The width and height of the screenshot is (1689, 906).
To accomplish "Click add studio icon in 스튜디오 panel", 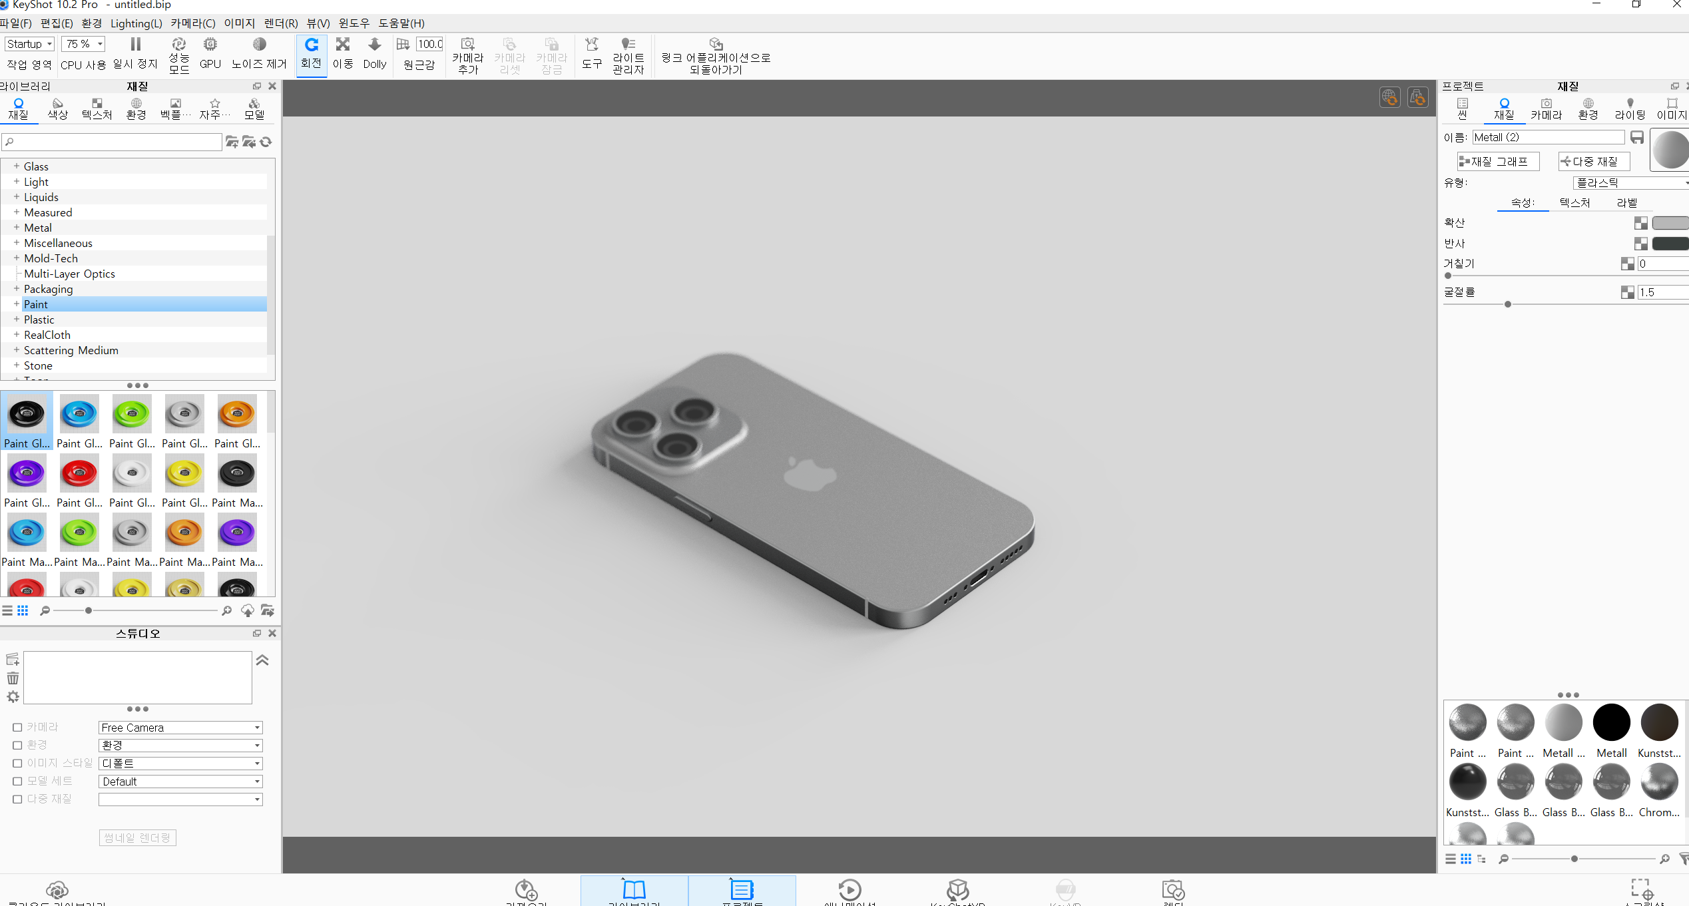I will (x=13, y=660).
